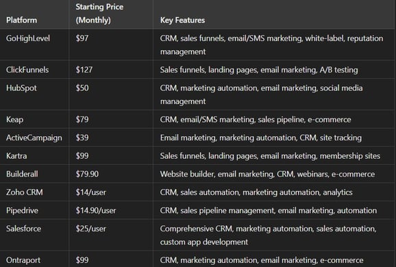This screenshot has width=396, height=267.
Task: Click the Starting Price (Monthly) header
Action: (x=99, y=14)
